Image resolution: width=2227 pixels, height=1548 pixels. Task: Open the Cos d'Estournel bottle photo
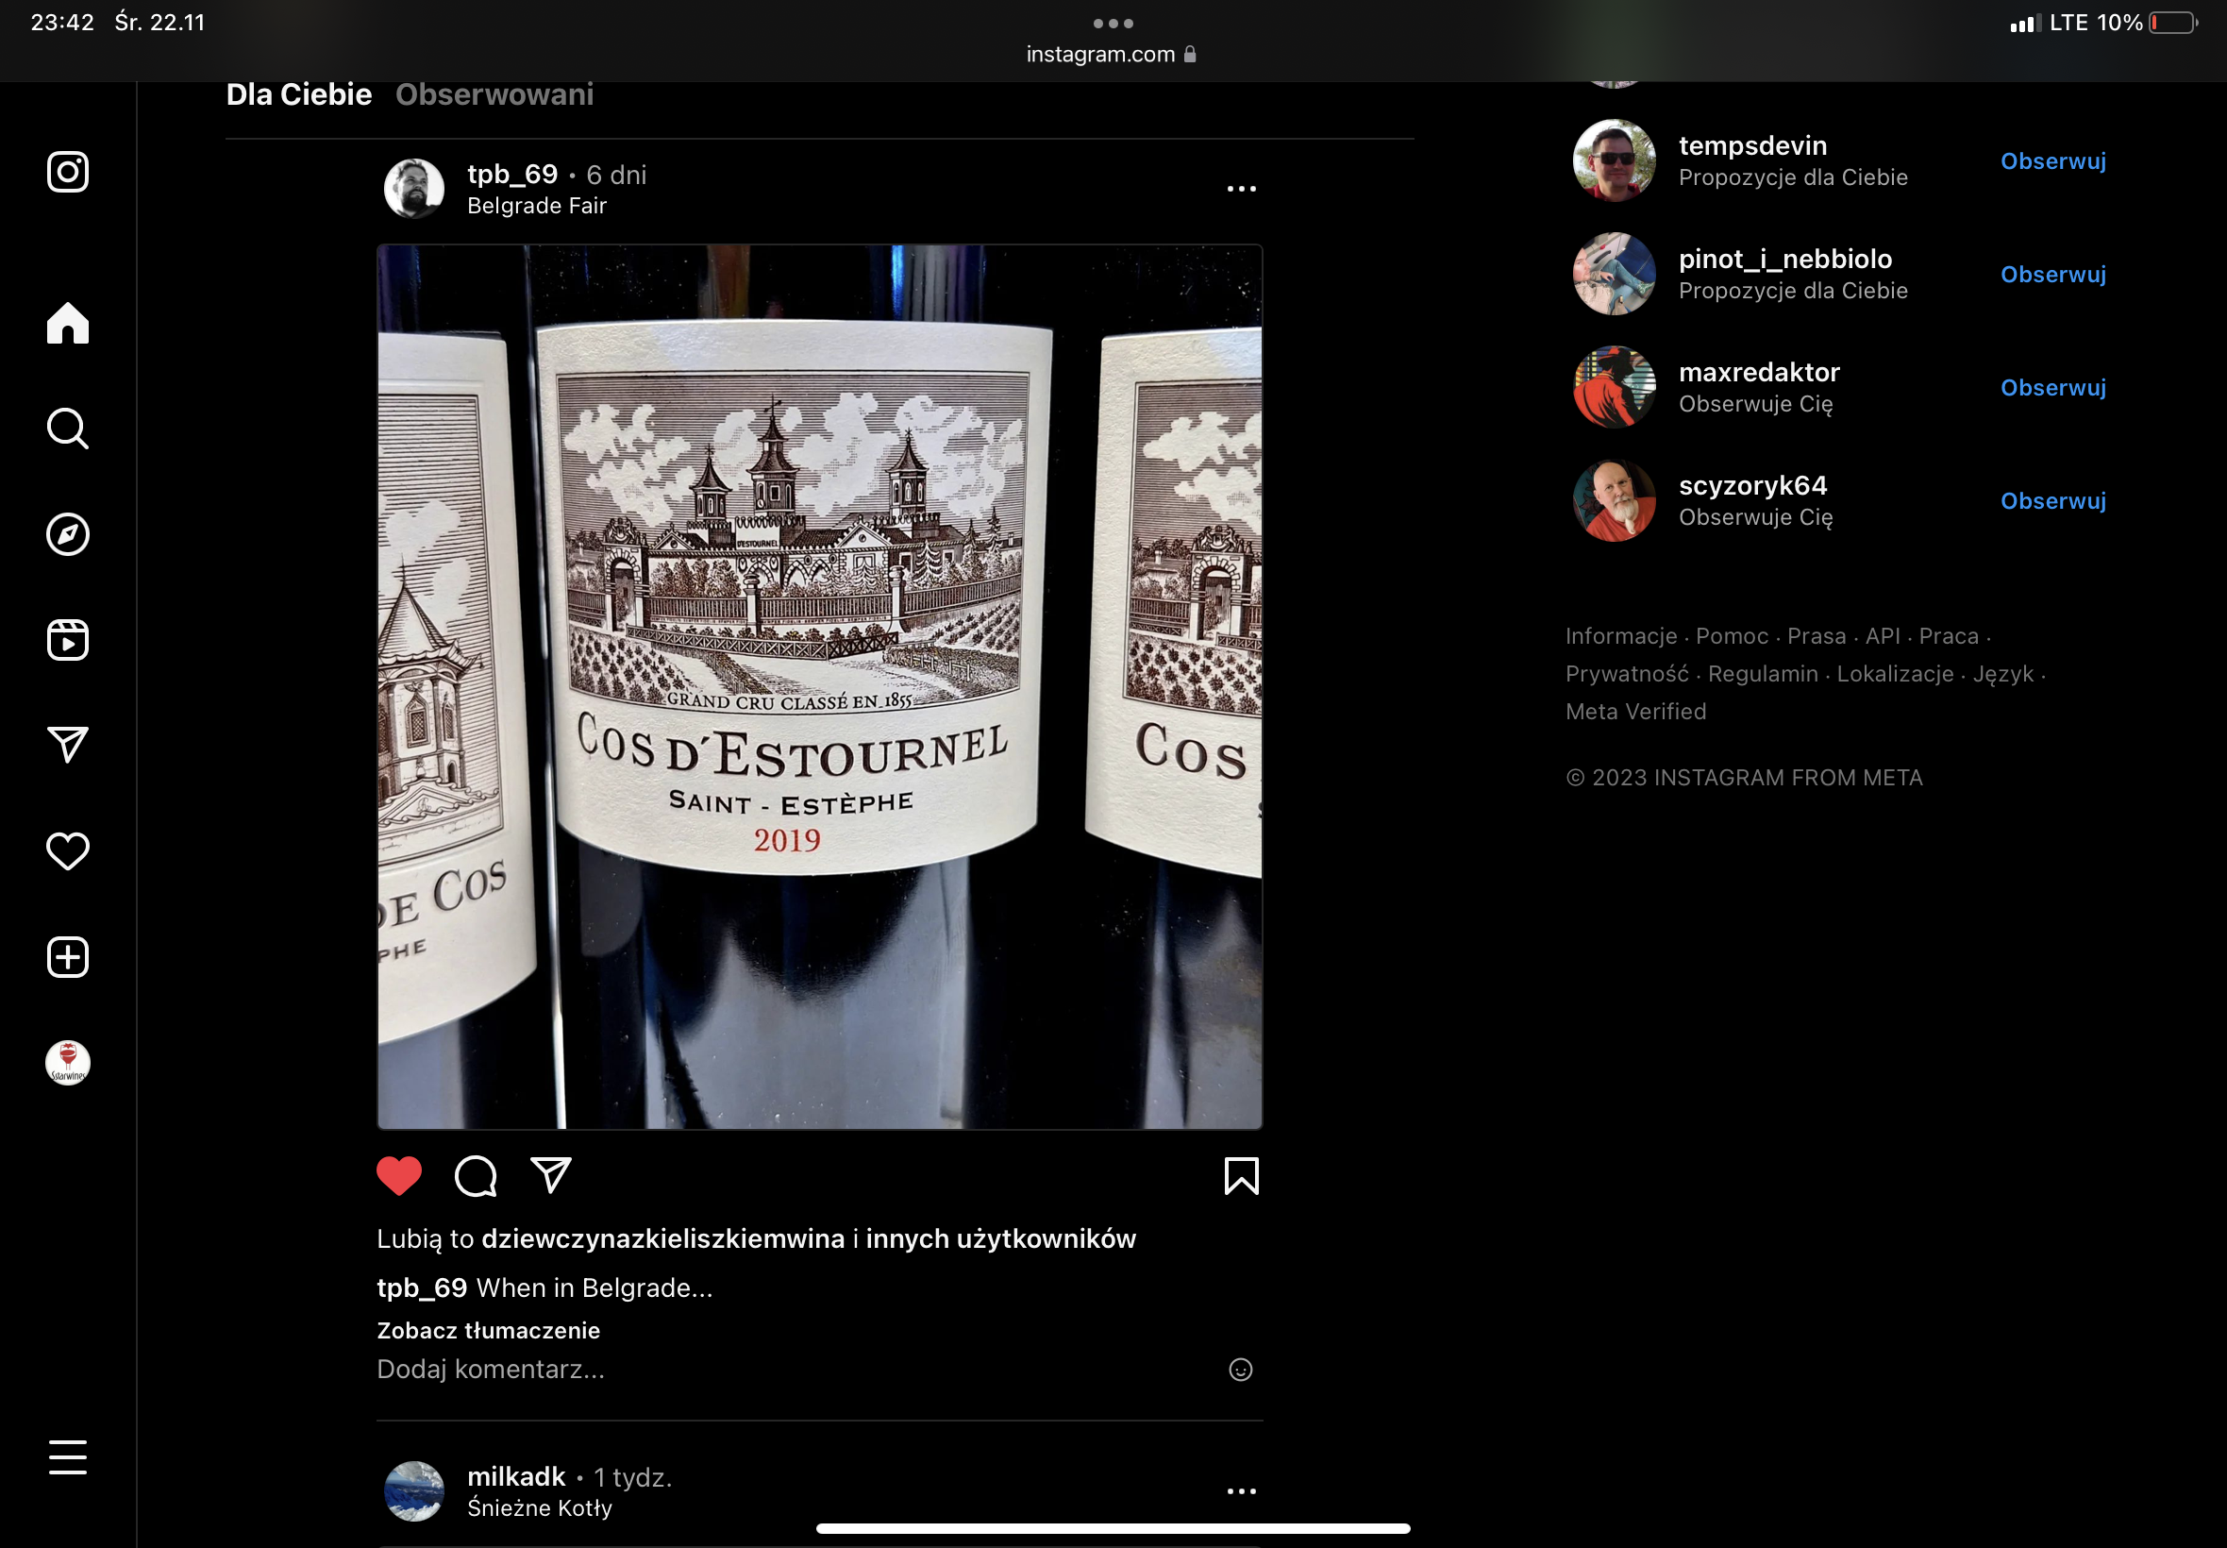[x=819, y=687]
